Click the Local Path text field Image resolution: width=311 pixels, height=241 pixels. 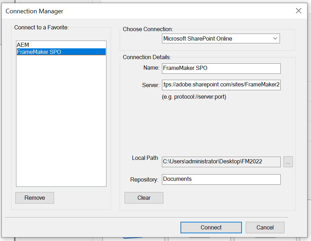coord(221,162)
